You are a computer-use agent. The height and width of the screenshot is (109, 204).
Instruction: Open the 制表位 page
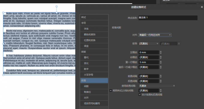coord(94,92)
